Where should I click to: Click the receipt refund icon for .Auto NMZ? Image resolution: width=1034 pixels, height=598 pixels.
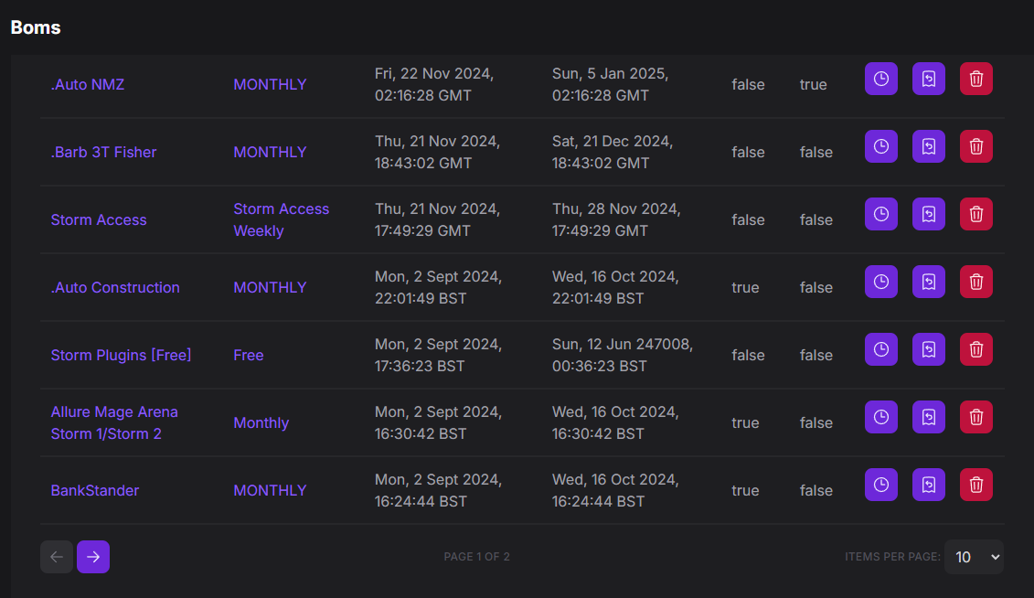pyautogui.click(x=929, y=80)
